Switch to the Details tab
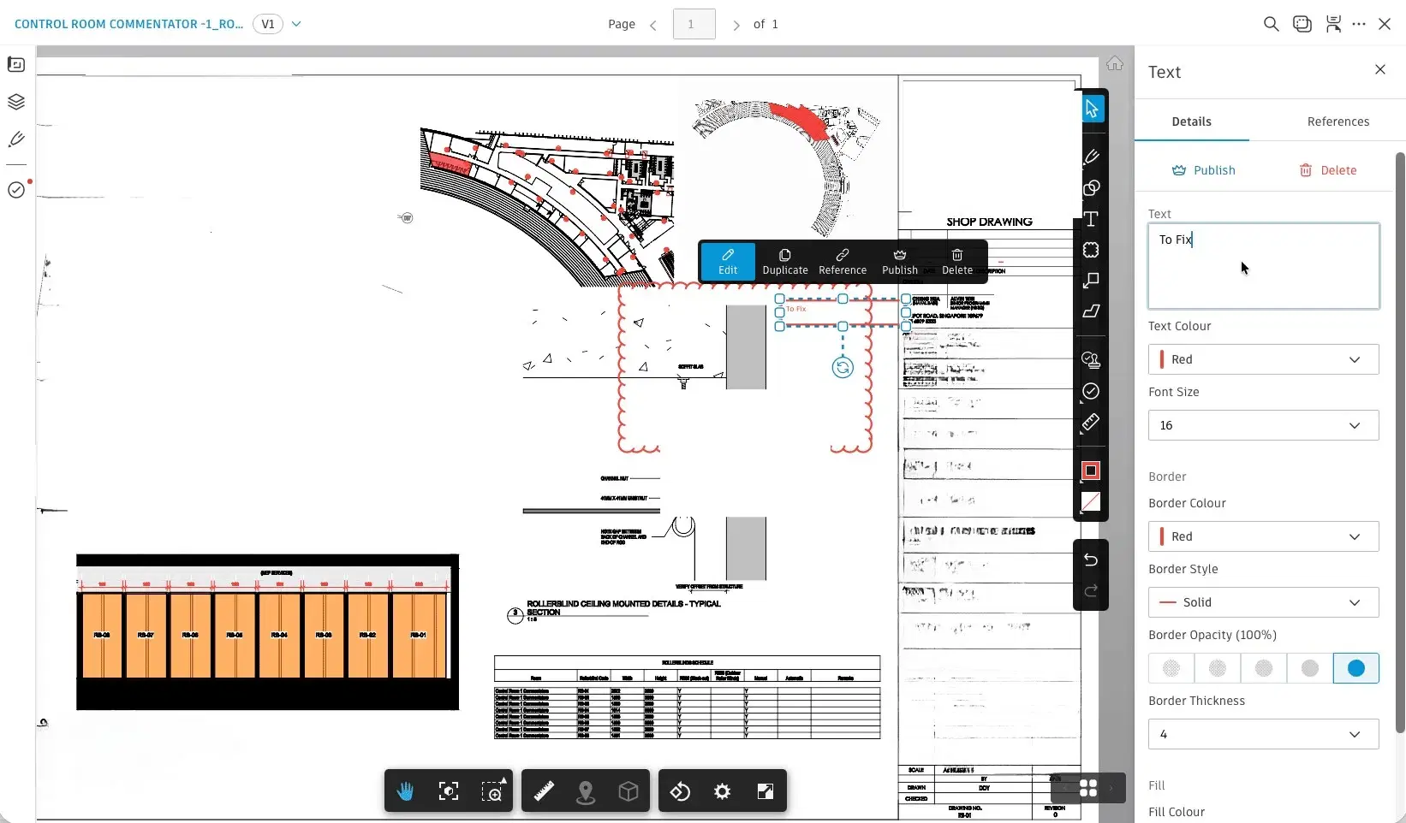Viewport: 1406px width, 823px height. [x=1192, y=121]
